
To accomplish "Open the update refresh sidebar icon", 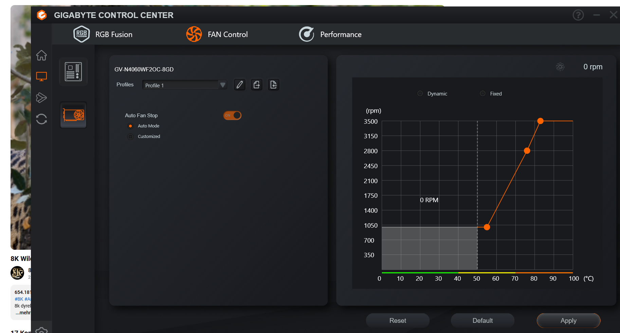I will pos(41,119).
